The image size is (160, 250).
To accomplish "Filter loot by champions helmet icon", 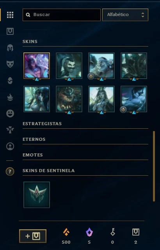I will [x=10, y=48].
